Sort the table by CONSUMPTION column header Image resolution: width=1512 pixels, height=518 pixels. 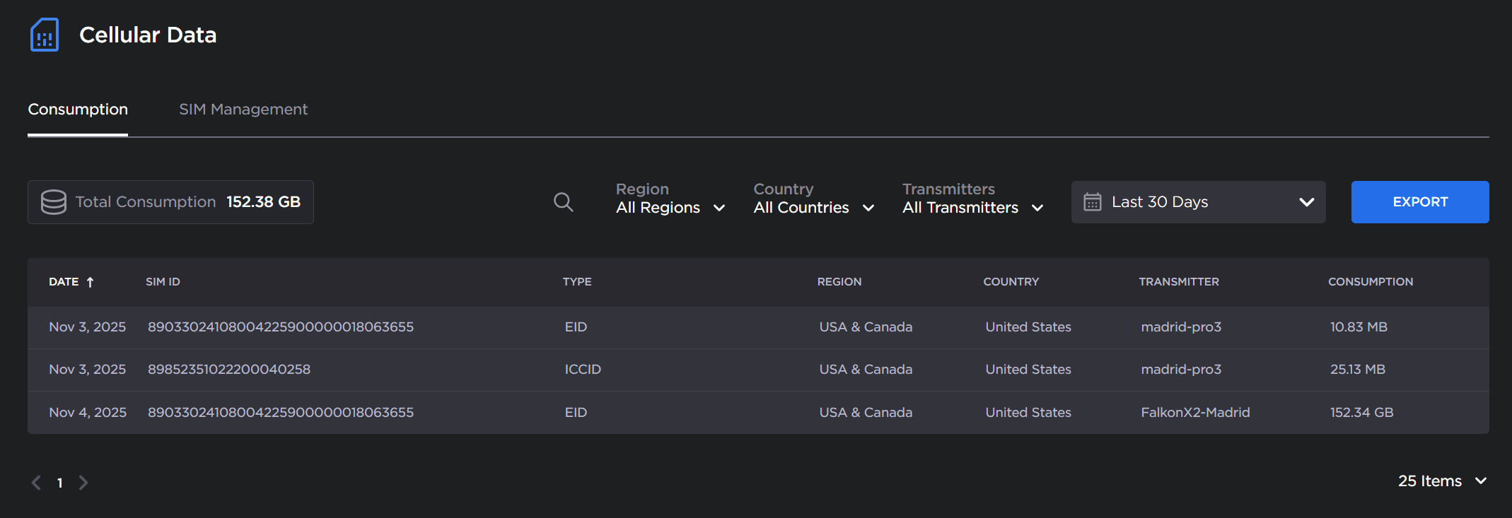pyautogui.click(x=1370, y=282)
